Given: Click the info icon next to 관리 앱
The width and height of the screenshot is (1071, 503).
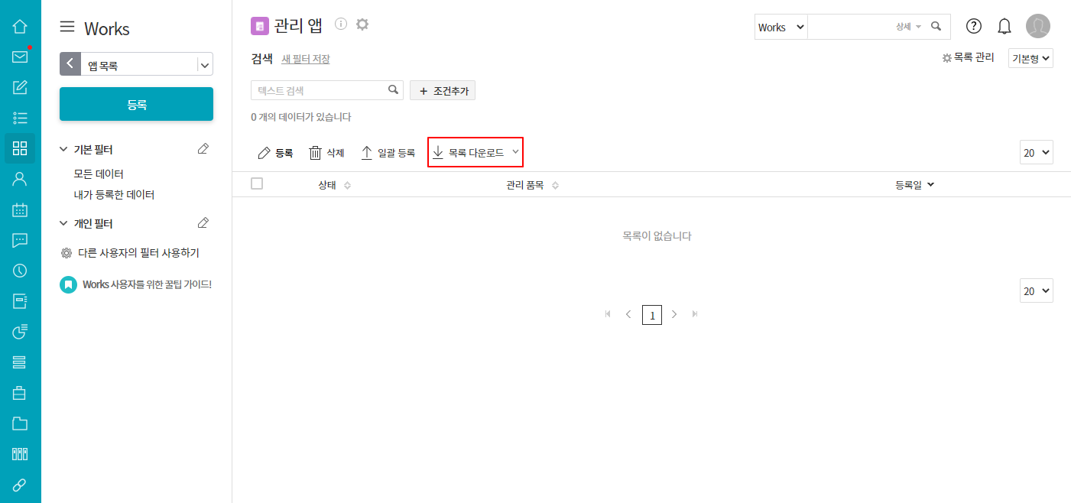Looking at the screenshot, I should pos(341,24).
